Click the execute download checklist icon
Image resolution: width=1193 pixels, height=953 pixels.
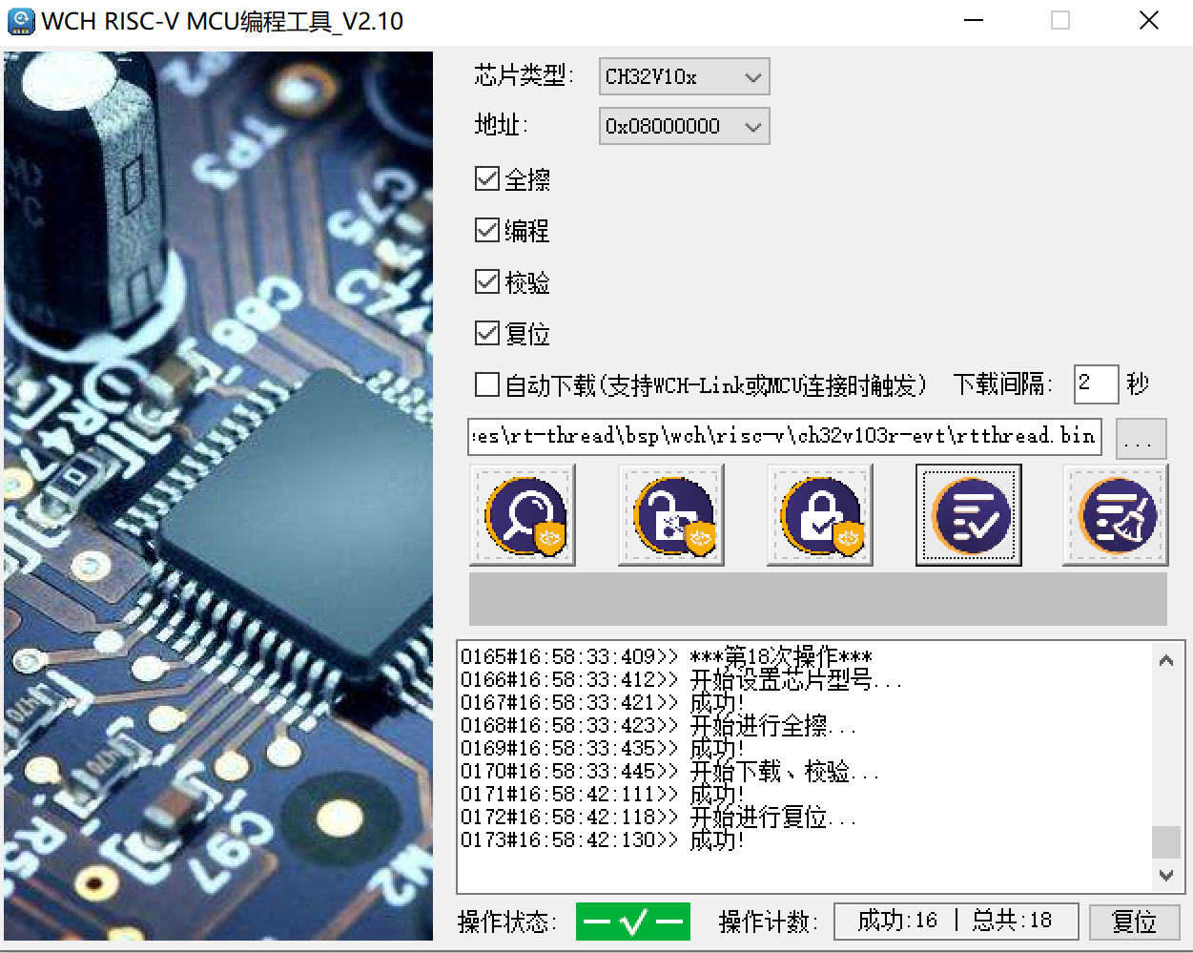(968, 515)
